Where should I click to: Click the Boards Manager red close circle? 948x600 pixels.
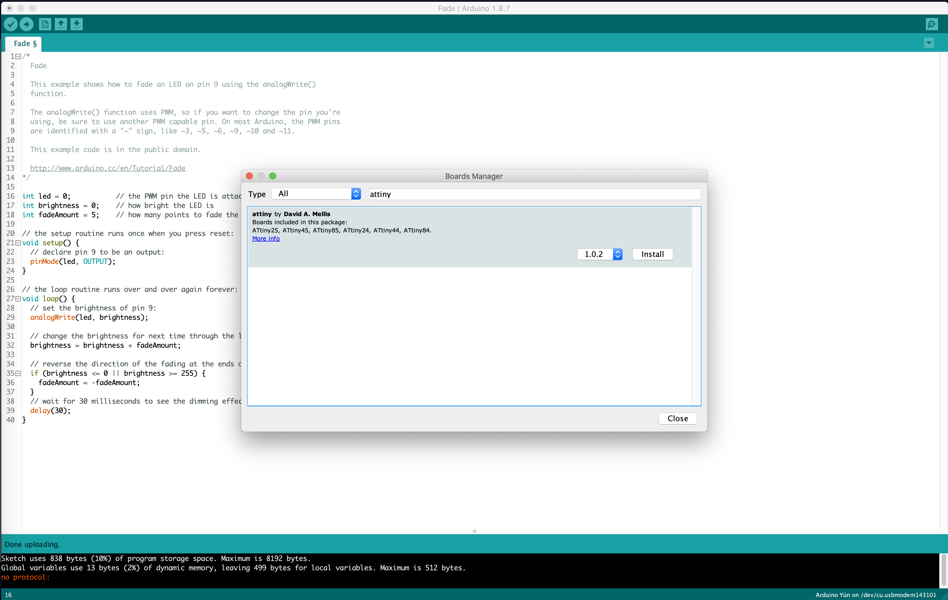click(249, 176)
